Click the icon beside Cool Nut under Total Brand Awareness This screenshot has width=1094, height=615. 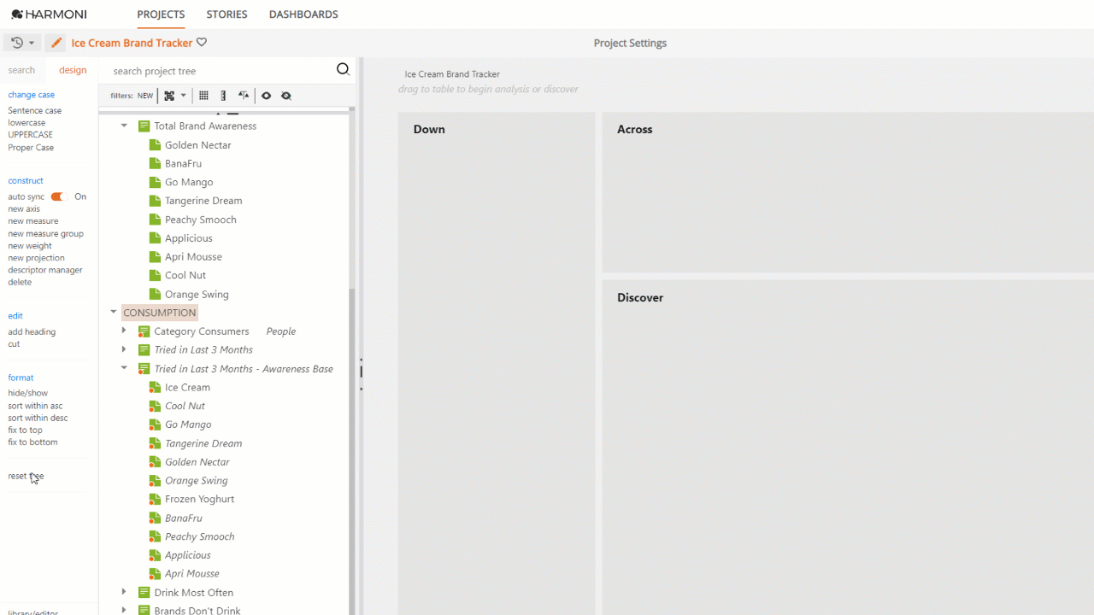click(155, 276)
